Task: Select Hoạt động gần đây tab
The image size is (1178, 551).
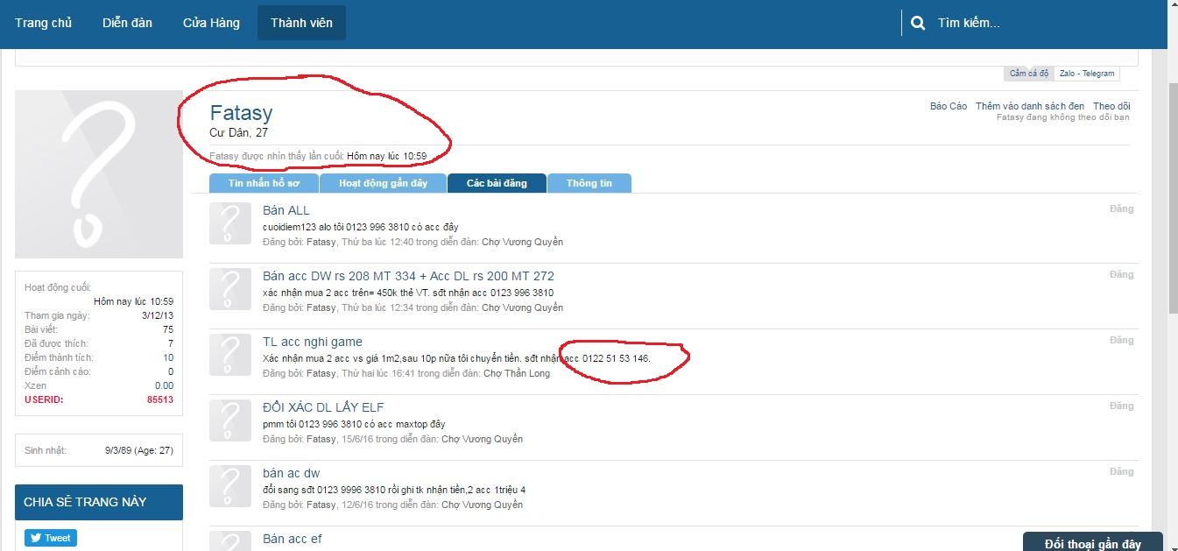Action: tap(383, 183)
